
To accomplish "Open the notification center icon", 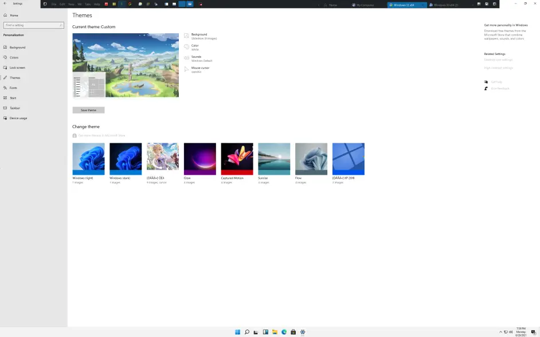I will click(x=534, y=332).
